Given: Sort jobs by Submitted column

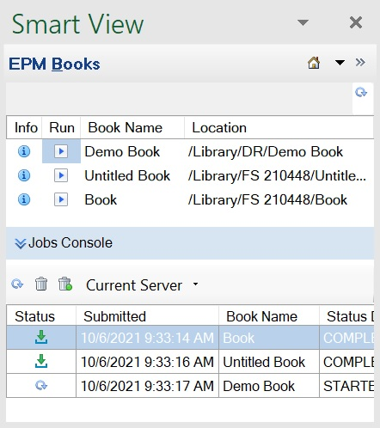Looking at the screenshot, I should [147, 316].
